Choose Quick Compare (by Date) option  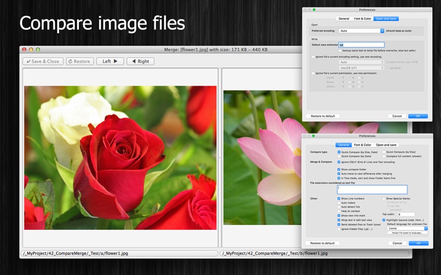(x=339, y=156)
